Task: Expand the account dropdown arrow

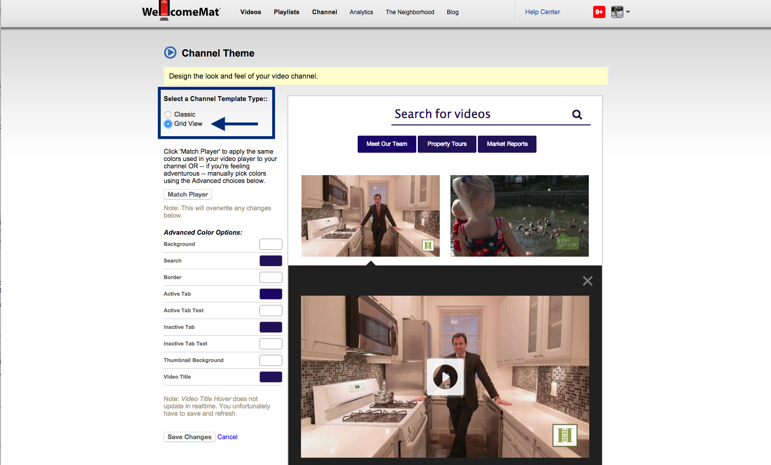Action: click(x=628, y=12)
